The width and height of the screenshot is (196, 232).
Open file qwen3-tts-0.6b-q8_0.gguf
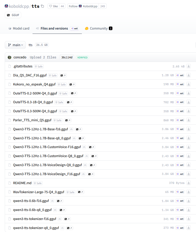point(32,210)
